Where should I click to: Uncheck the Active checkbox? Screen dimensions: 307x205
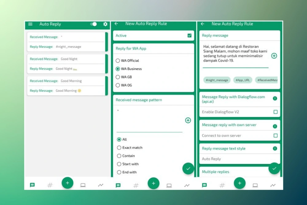(189, 36)
